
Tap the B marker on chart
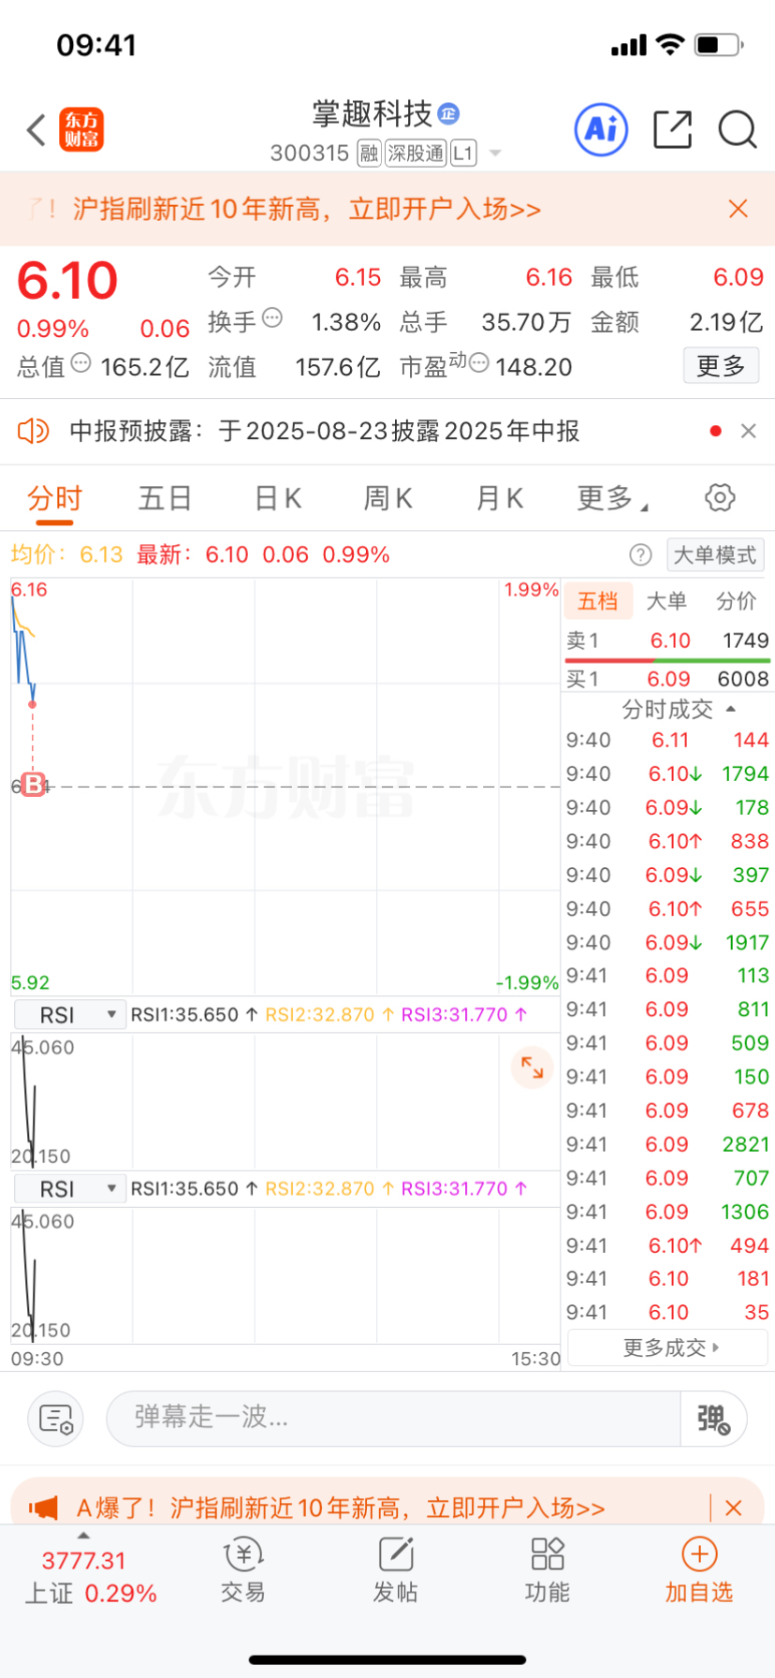tap(34, 785)
